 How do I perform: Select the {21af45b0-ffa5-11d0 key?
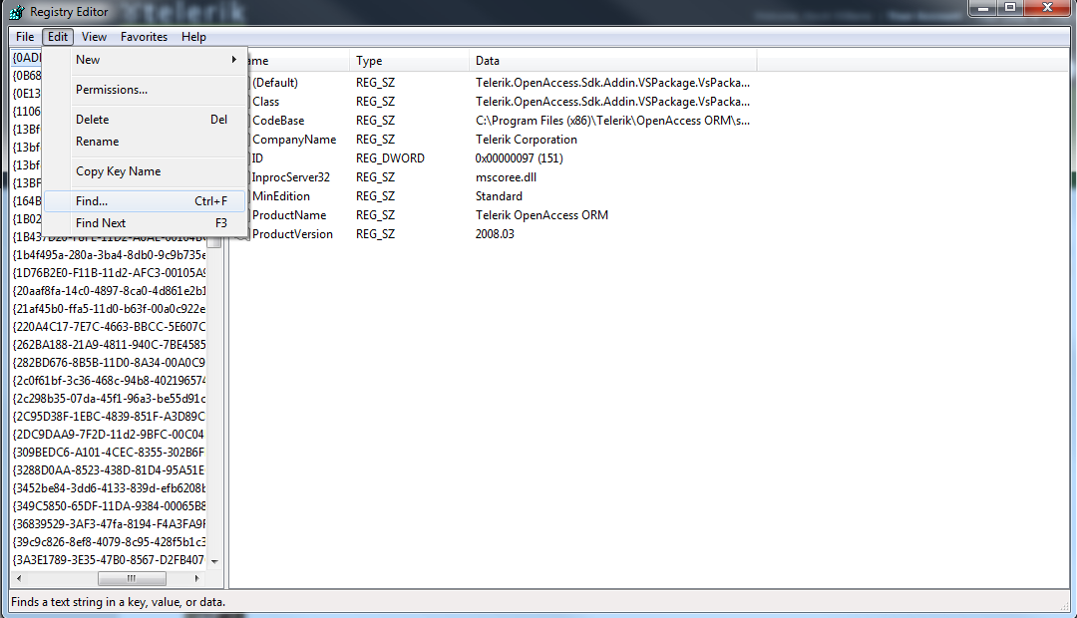point(110,309)
